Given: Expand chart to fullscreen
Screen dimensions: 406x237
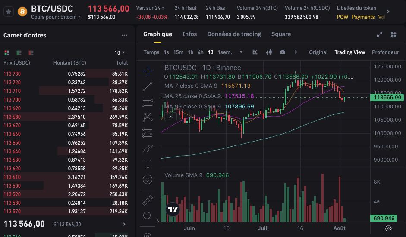Looking at the screenshot, I should [380, 34].
